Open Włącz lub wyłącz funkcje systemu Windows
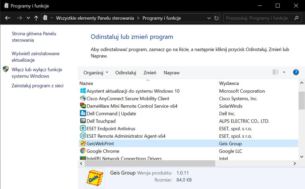The height and width of the screenshot is (189, 305). [37, 73]
